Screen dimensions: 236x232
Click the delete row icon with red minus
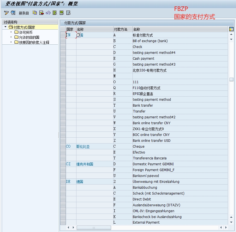pyautogui.click(x=41, y=13)
